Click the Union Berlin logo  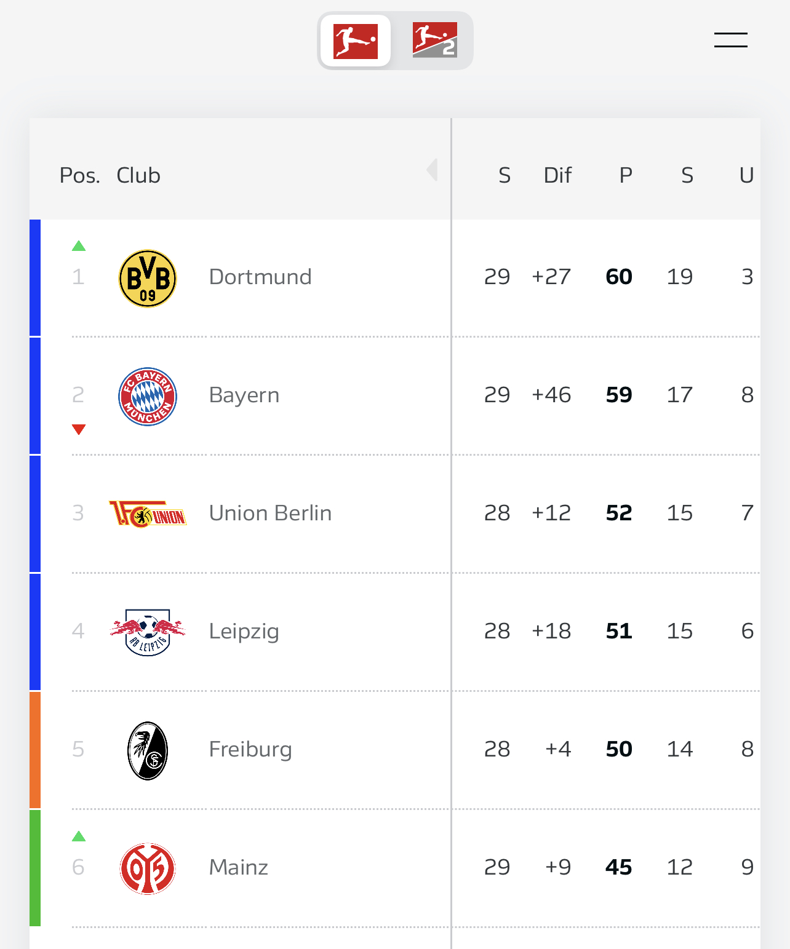148,514
